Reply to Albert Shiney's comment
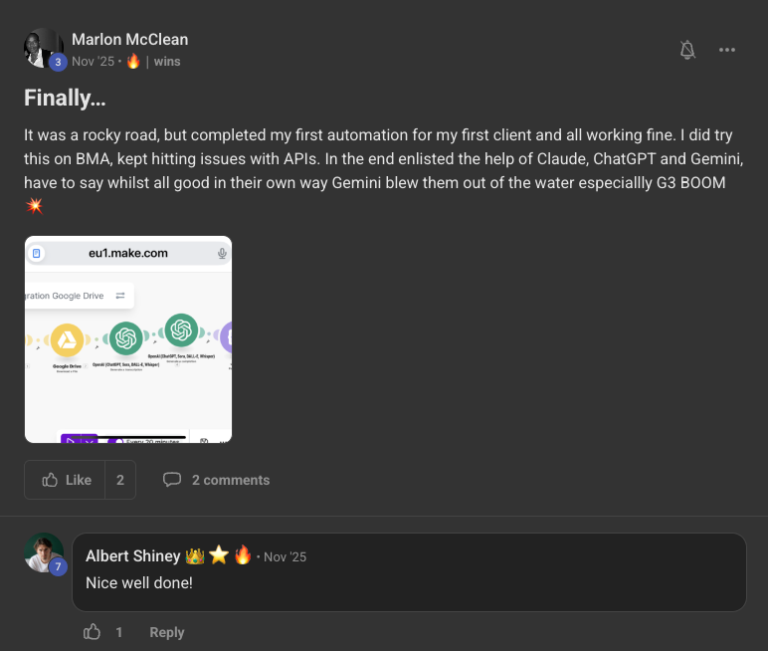 tap(167, 632)
